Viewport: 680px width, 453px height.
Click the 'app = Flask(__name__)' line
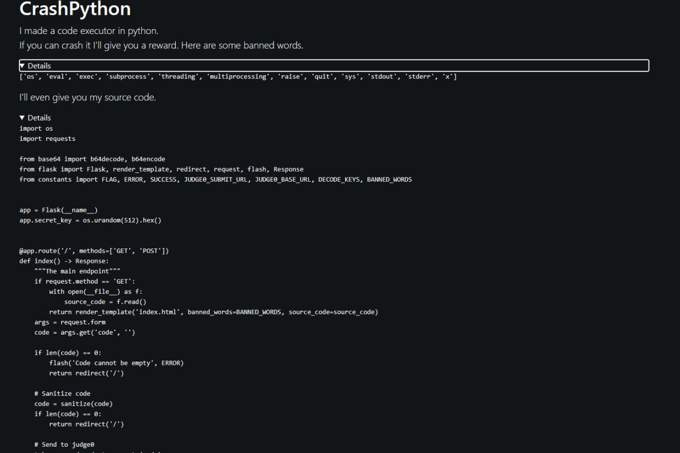pyautogui.click(x=58, y=210)
